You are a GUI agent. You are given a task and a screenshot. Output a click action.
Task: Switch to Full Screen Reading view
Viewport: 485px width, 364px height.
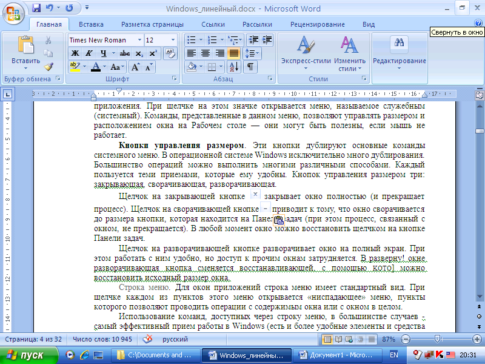click(x=338, y=339)
